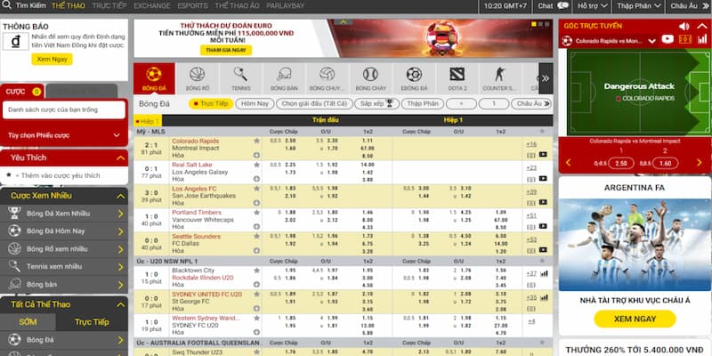Click the Vietnam Dong currency icon

click(16, 41)
